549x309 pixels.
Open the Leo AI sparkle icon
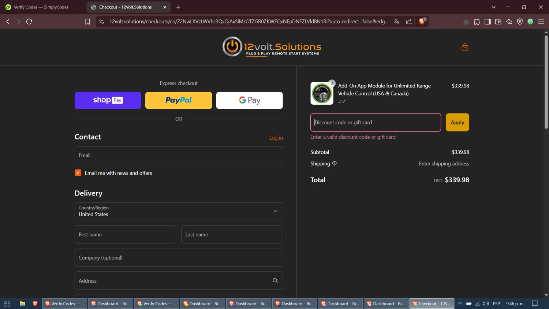[x=509, y=22]
